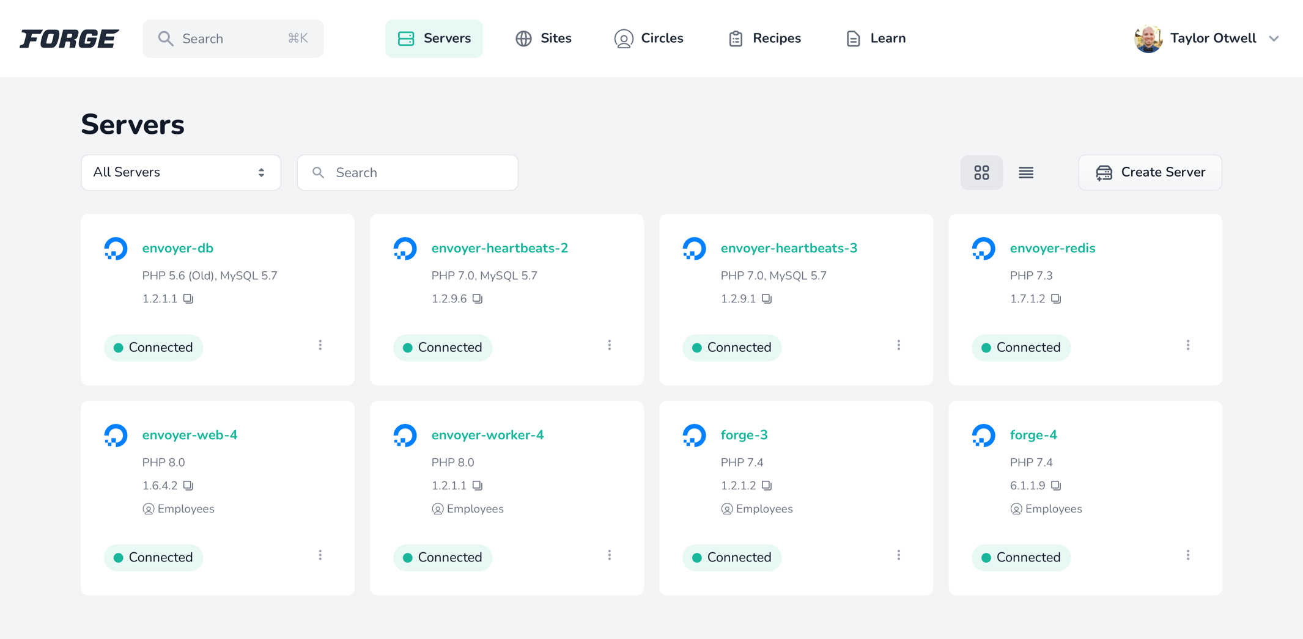Click the magnifier icon in the top search bar
This screenshot has height=639, width=1303.
pos(166,38)
